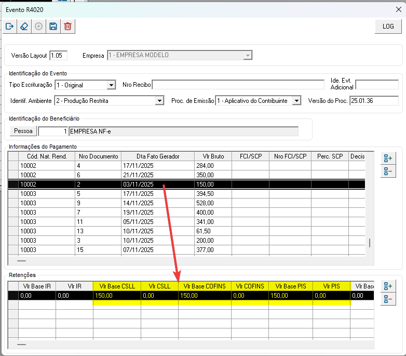Click the Cód. Nat. Rend. column header
Viewport: 406px width, 356px height.
tap(47, 156)
